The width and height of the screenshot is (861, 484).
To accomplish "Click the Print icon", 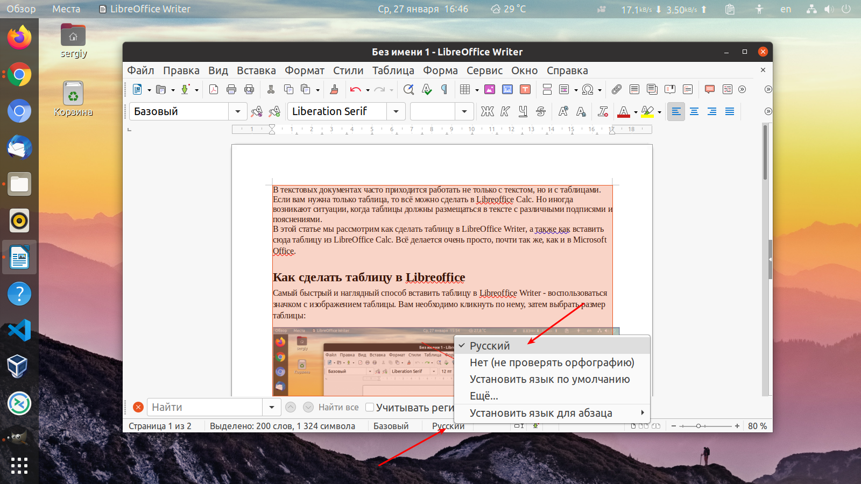I will point(231,90).
